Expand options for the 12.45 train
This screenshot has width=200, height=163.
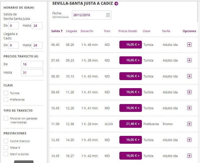click(x=189, y=140)
